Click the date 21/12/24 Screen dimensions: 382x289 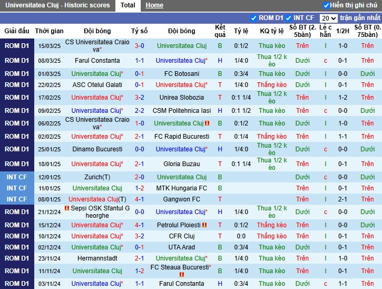pos(49,212)
